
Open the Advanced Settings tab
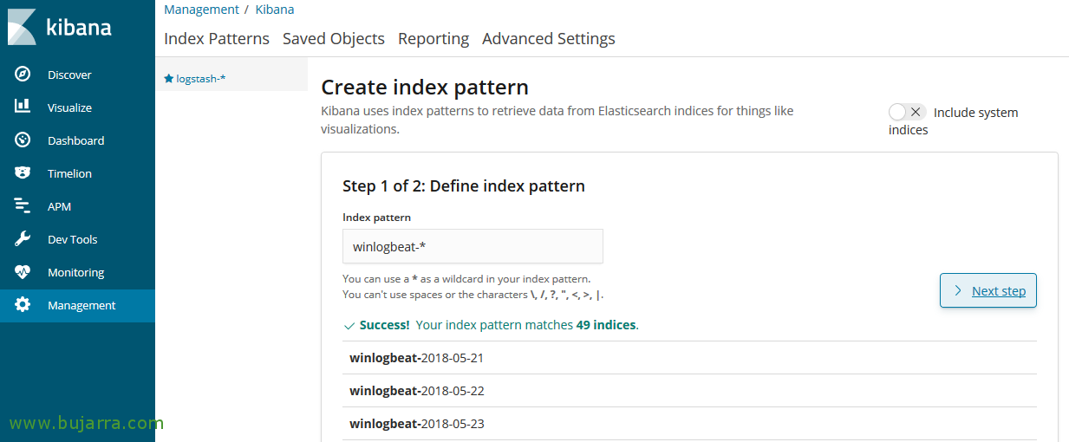click(549, 39)
